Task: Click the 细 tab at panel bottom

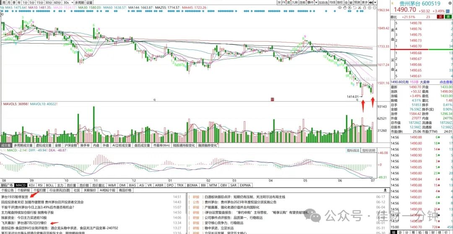Action: click(x=393, y=232)
